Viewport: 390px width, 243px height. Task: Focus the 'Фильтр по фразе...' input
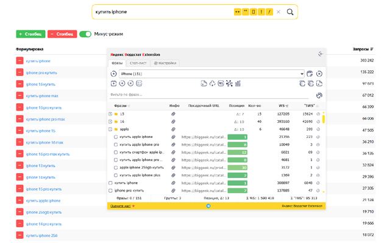click(x=209, y=95)
